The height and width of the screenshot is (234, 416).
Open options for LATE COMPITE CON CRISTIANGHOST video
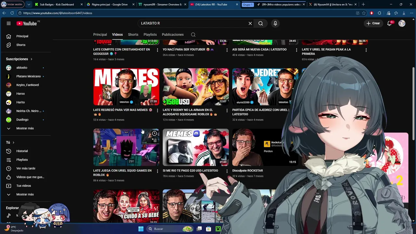point(158,50)
